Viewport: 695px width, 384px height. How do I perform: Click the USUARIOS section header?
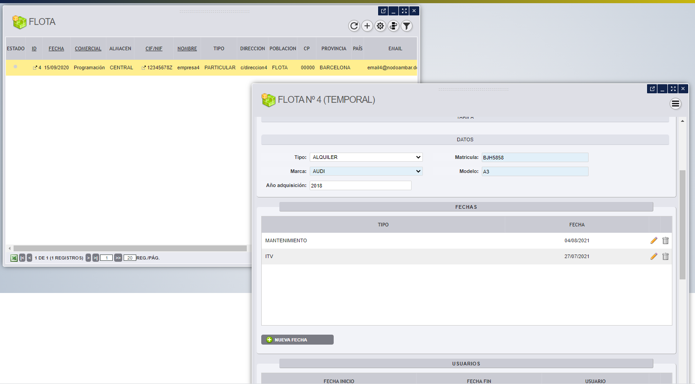[466, 364]
